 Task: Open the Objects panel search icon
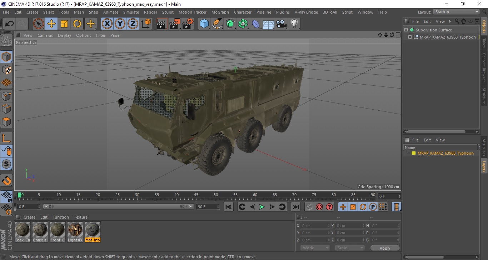point(457,21)
